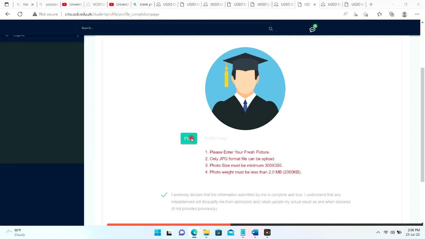Open File Explorer from taskbar
This screenshot has height=239, width=425.
click(x=206, y=233)
